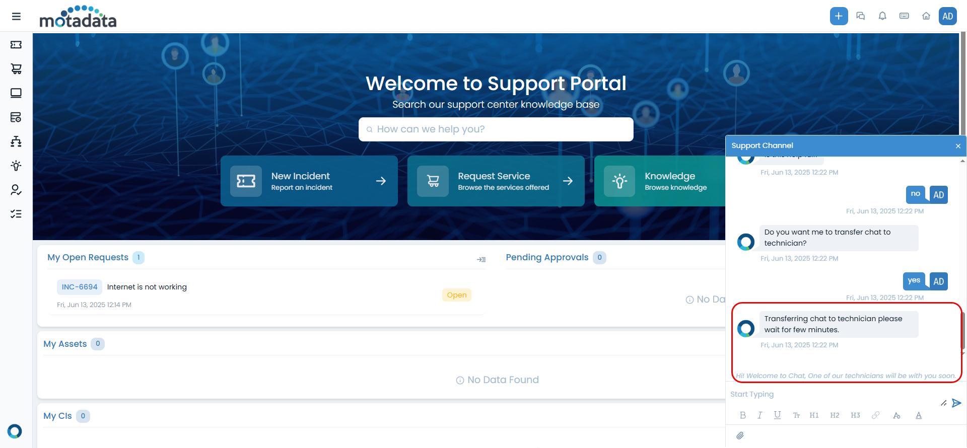The height and width of the screenshot is (448, 967).
Task: Open the AD user profile menu
Action: [947, 16]
